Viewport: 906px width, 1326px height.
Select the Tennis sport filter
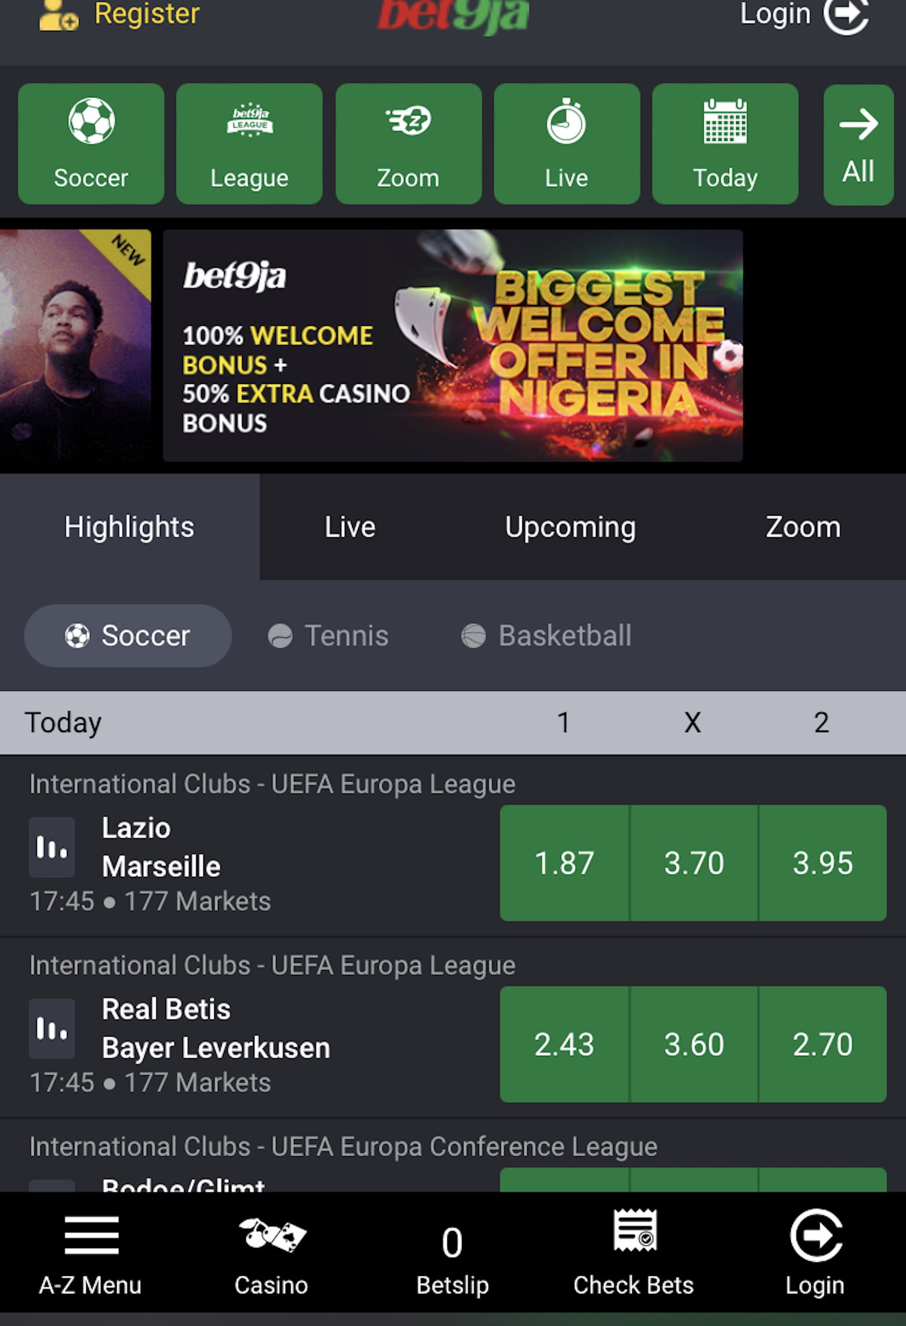(x=328, y=636)
